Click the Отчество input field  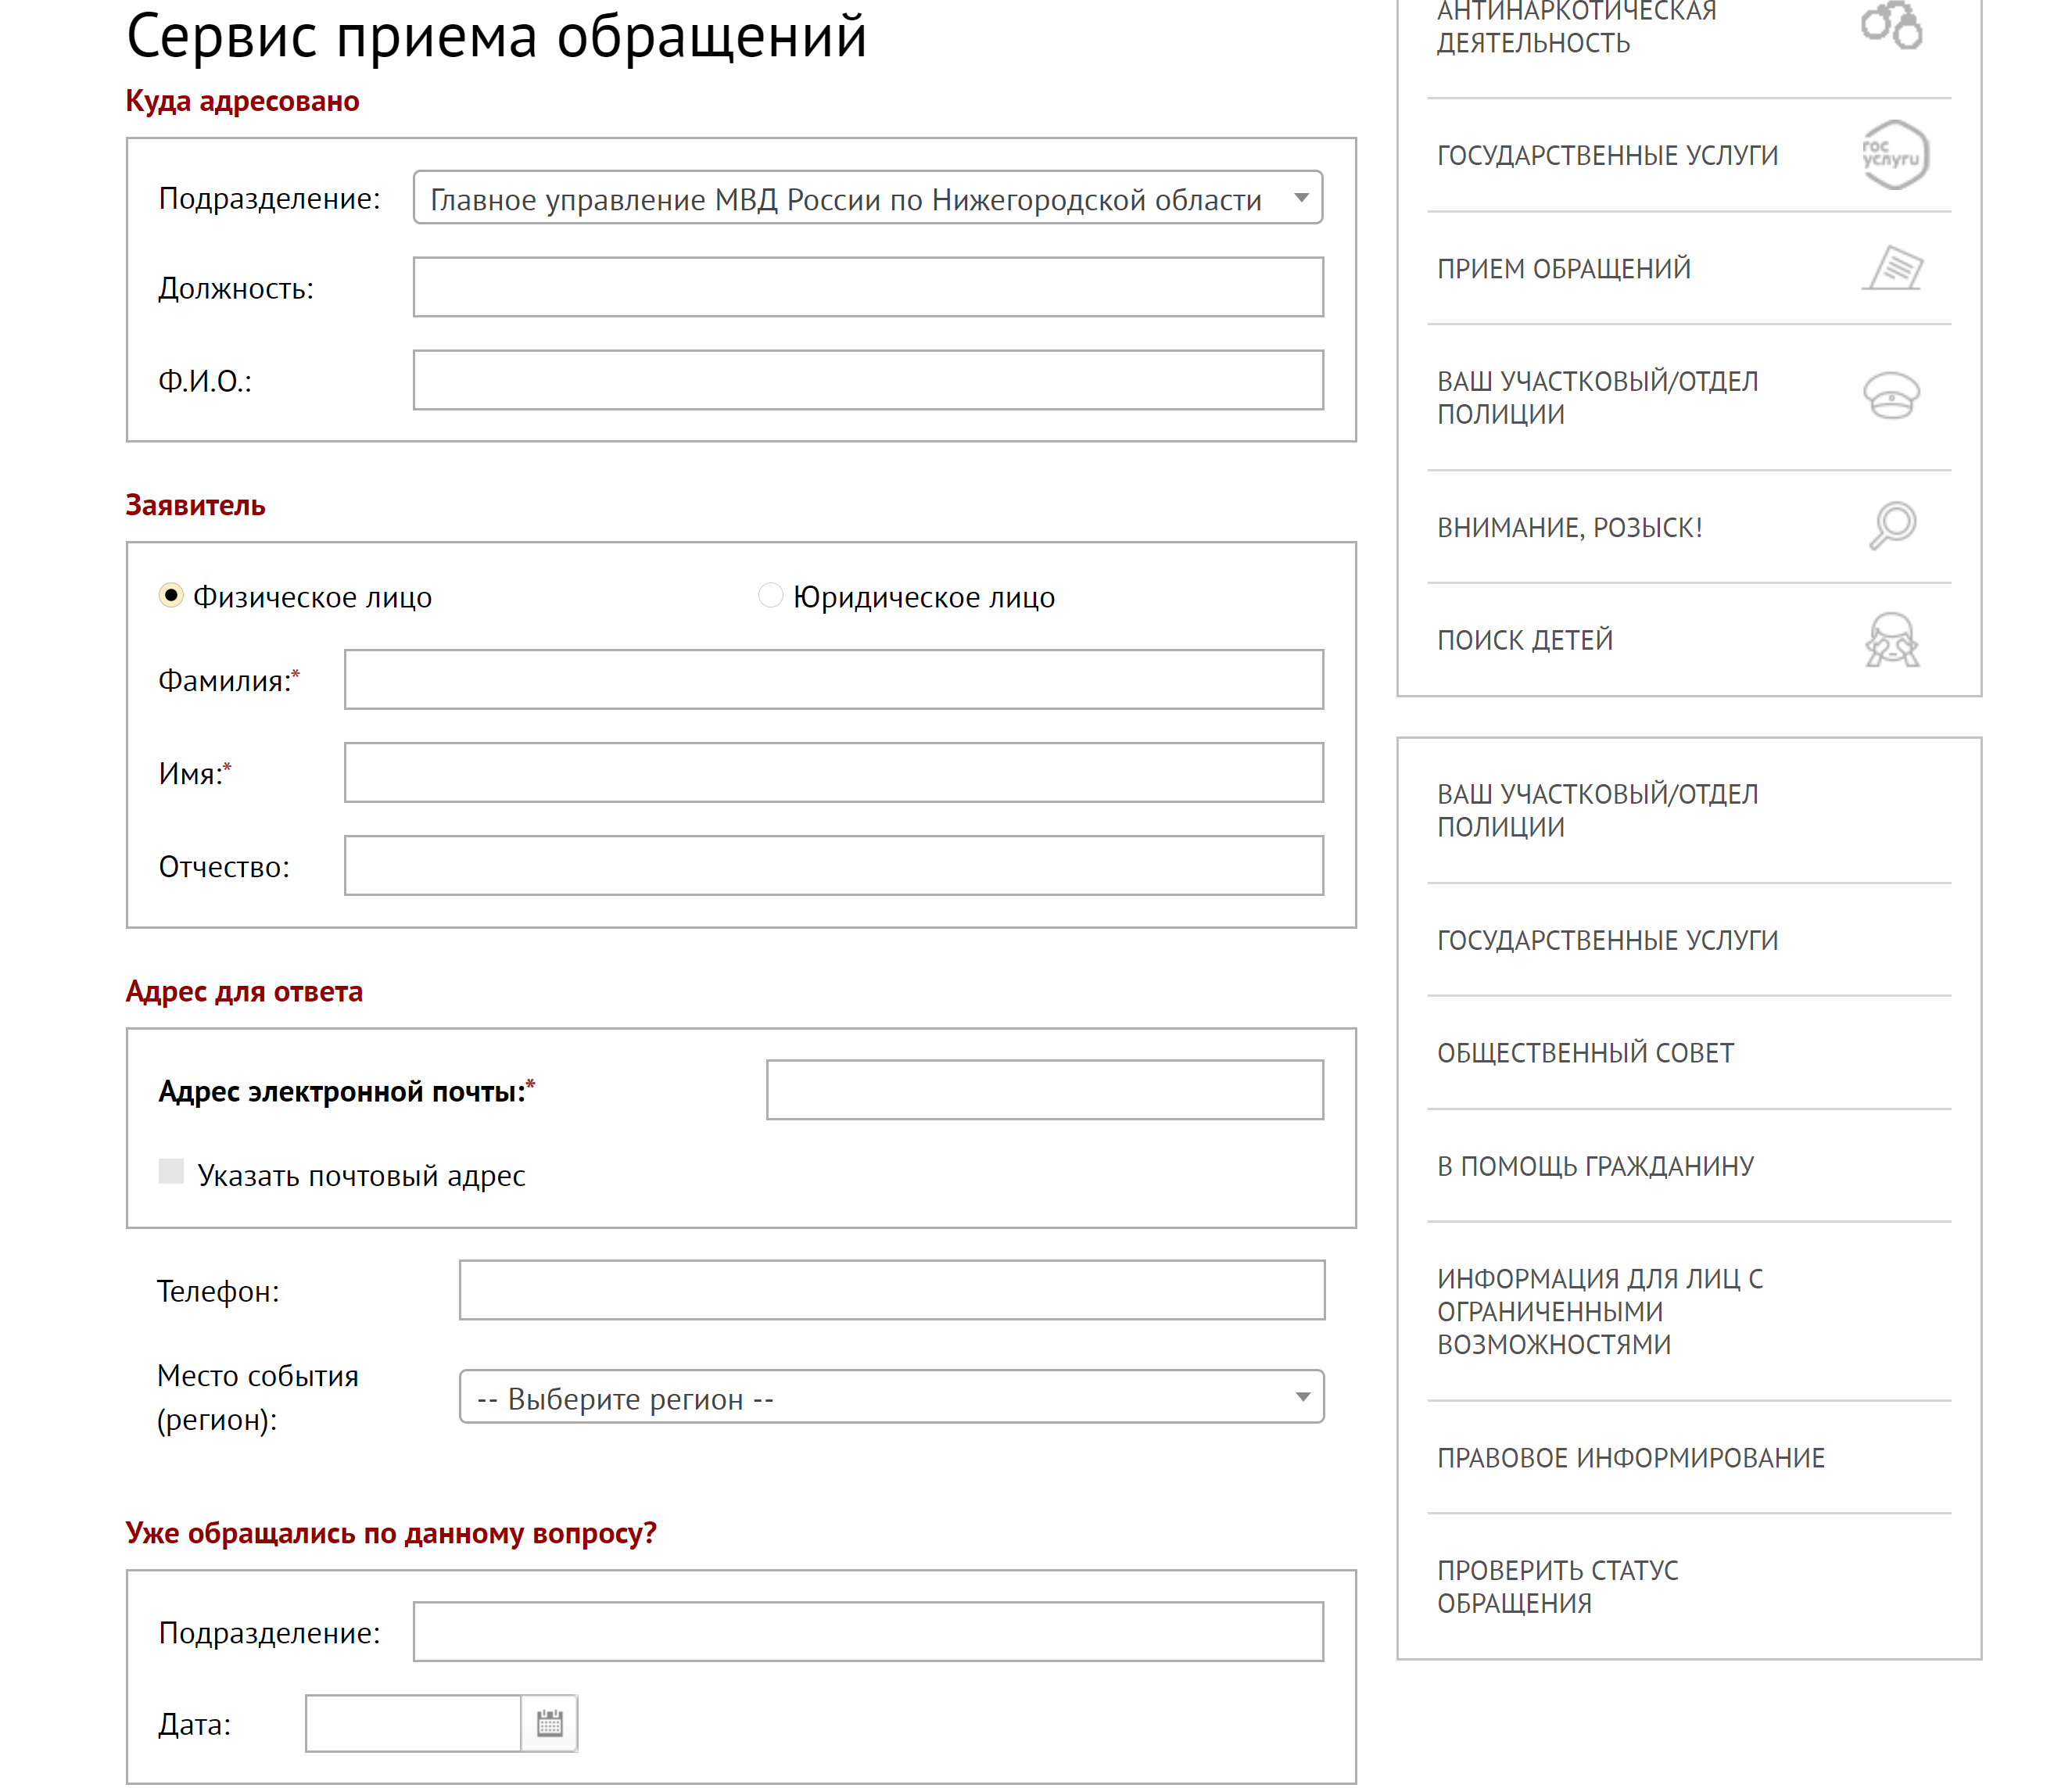pyautogui.click(x=834, y=866)
